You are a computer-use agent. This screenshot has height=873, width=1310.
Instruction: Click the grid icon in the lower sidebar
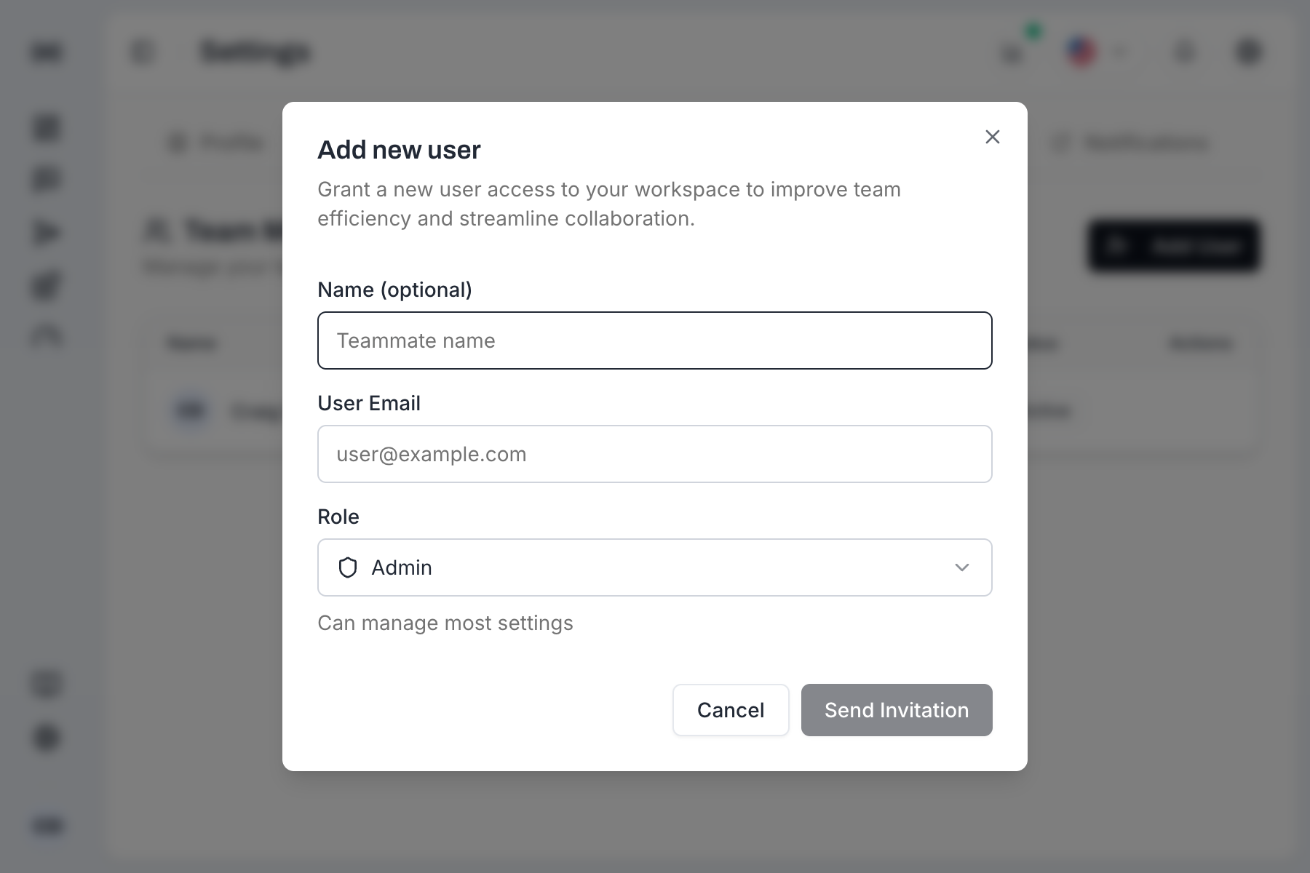click(x=46, y=684)
